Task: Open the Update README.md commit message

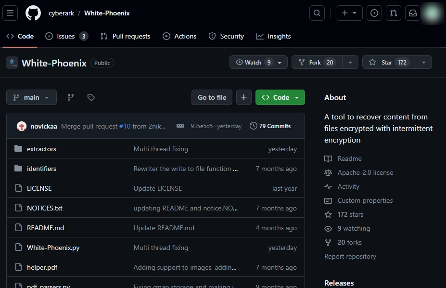Action: (x=164, y=228)
